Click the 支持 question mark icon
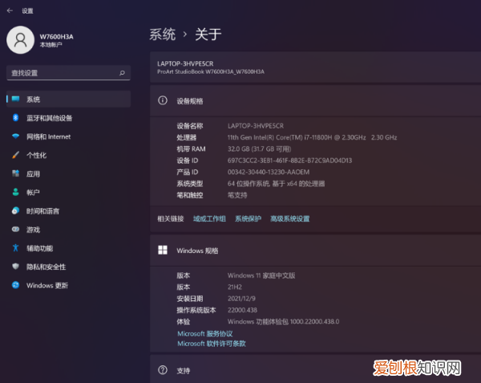 pyautogui.click(x=163, y=370)
